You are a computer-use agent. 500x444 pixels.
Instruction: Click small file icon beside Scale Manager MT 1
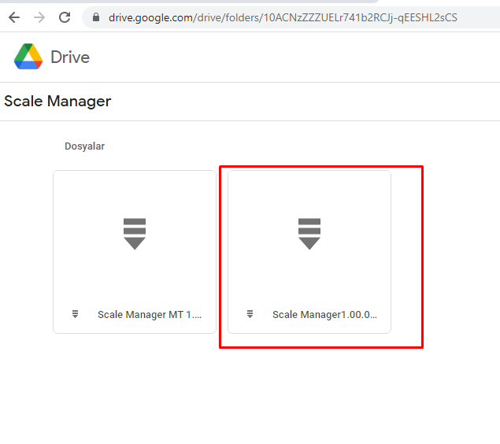point(76,314)
